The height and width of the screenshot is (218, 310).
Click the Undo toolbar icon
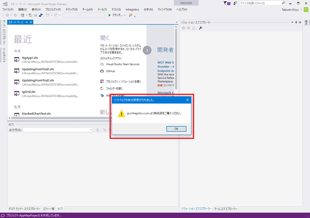[47, 15]
